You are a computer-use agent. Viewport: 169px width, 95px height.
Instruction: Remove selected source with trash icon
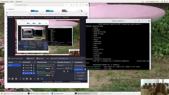pyautogui.click(x=27, y=79)
